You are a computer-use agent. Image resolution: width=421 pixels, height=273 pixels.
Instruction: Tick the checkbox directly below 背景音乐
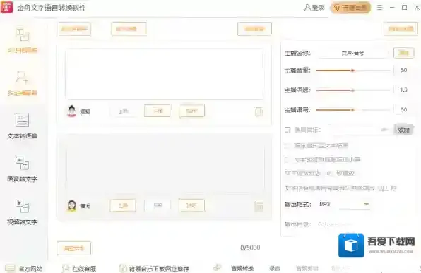(287, 146)
